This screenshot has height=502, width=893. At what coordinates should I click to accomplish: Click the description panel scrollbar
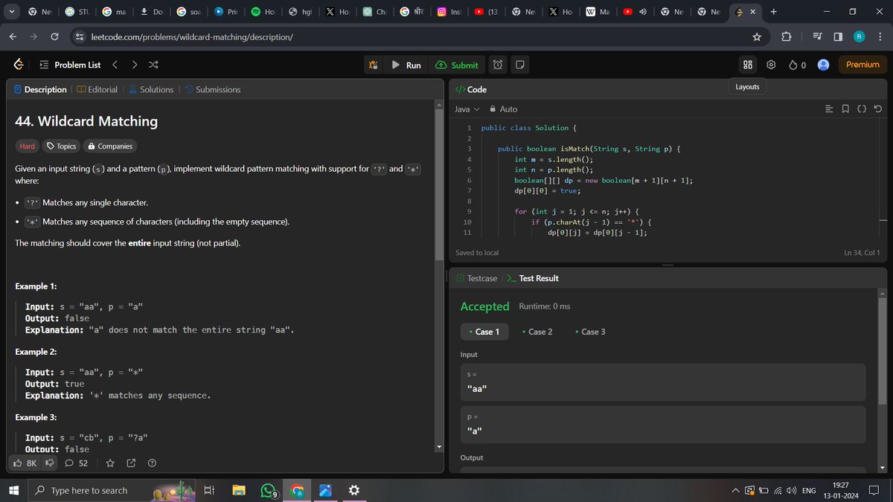pos(439,186)
